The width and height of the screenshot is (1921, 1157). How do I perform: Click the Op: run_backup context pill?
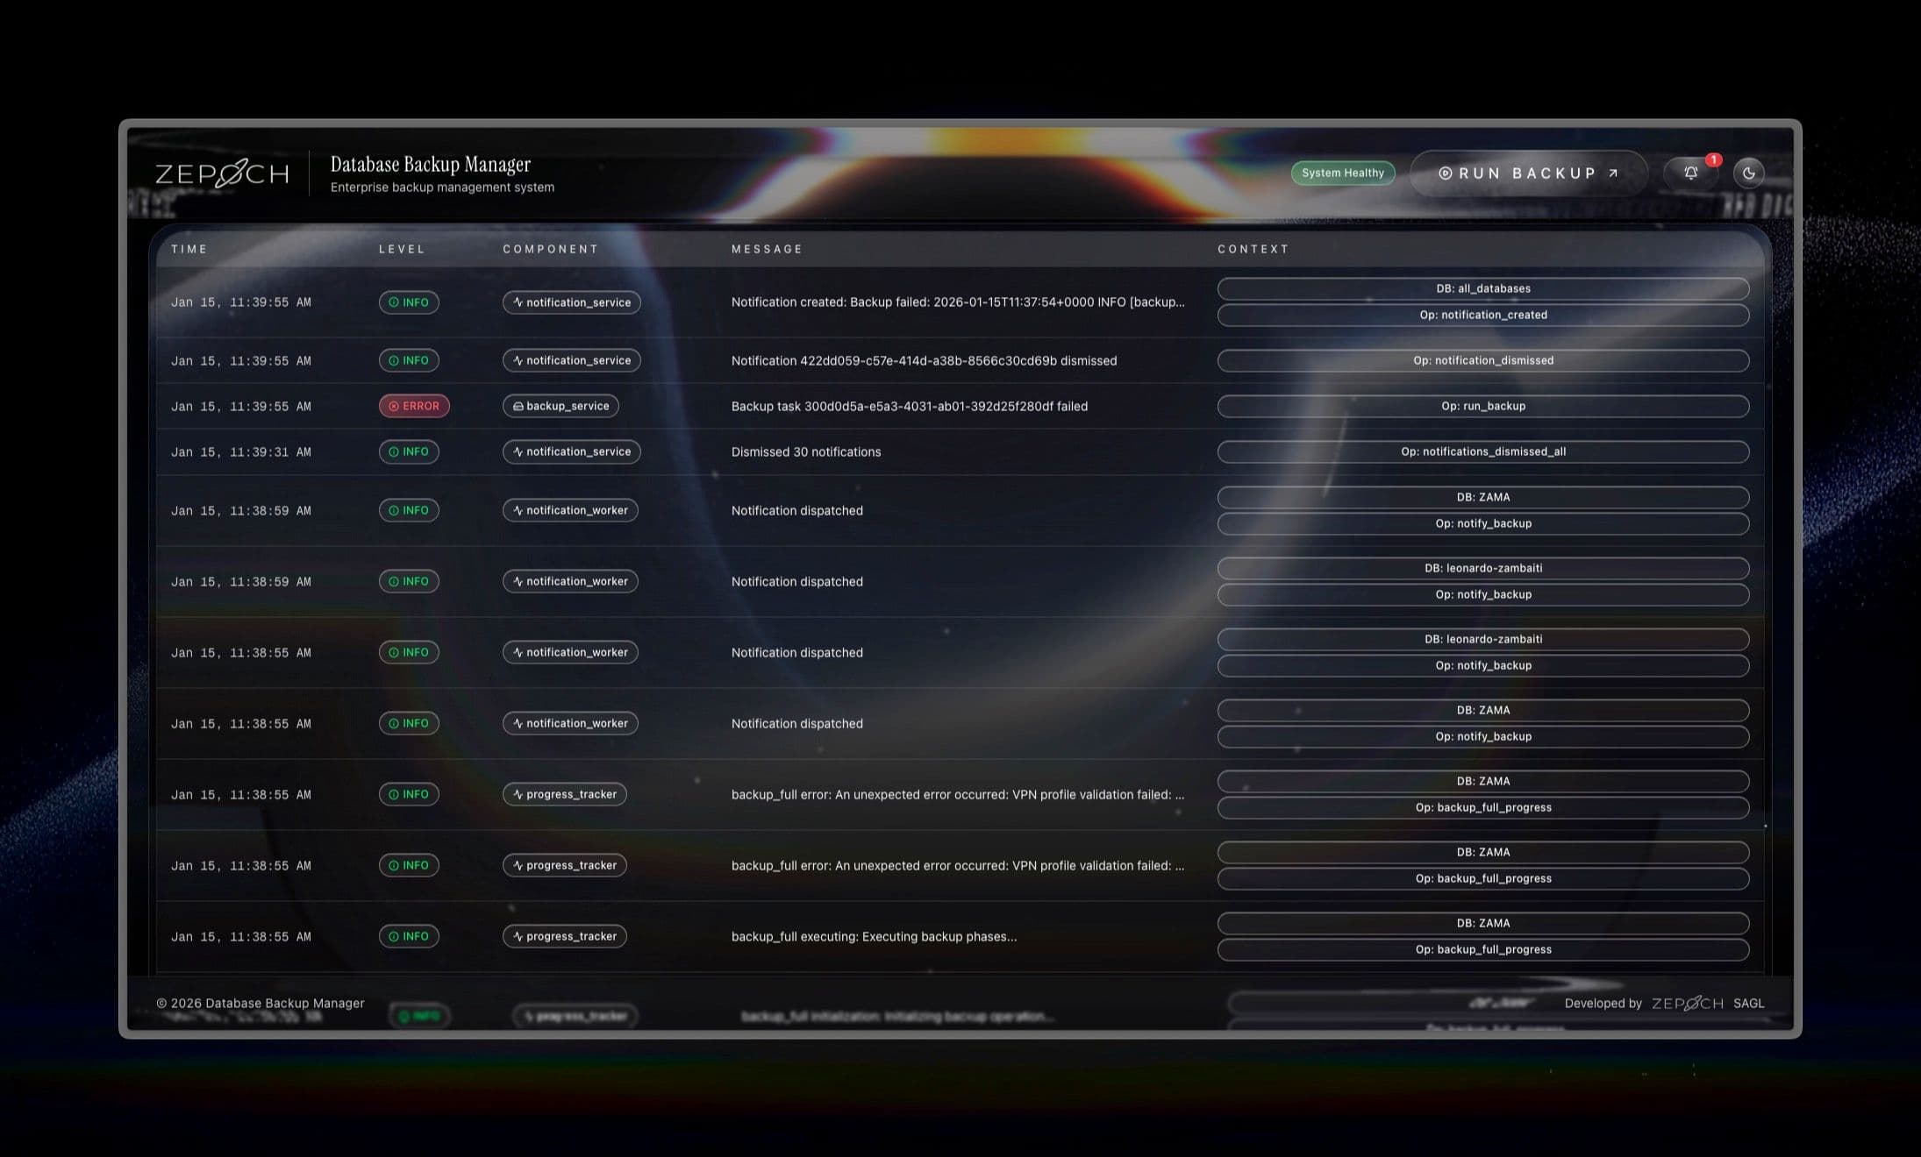(1482, 406)
